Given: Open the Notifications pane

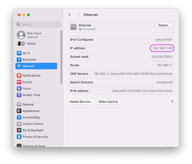Looking at the screenshot, I should click(x=36, y=75).
